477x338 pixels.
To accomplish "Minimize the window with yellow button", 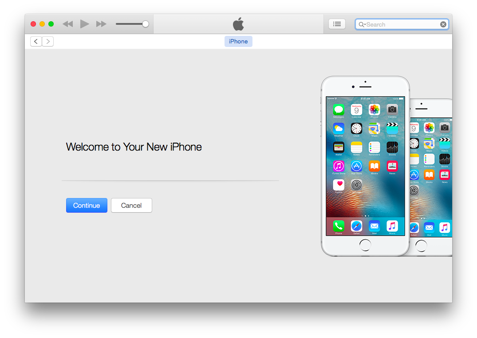I will point(42,24).
